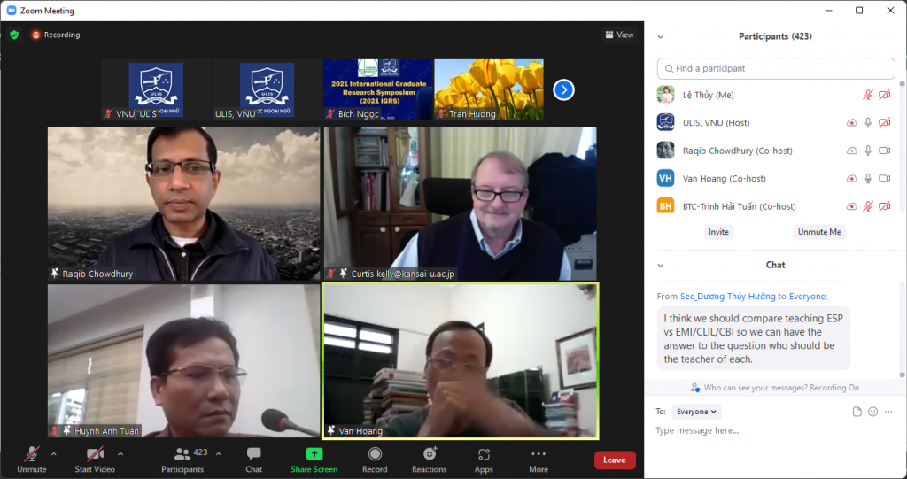
Task: Open the Apps toolbar icon
Action: pos(484,454)
